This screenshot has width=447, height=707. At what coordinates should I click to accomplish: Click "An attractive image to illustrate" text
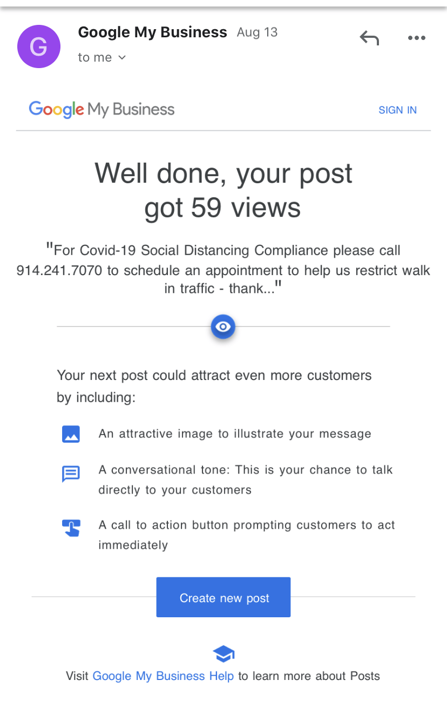pyautogui.click(x=235, y=433)
